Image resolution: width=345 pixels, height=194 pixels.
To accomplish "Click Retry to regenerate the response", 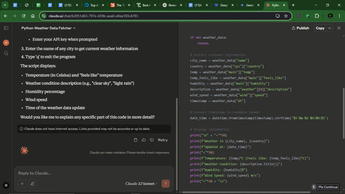I will [163, 140].
